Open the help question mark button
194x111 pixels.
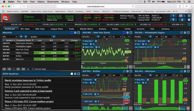pyautogui.click(x=173, y=16)
